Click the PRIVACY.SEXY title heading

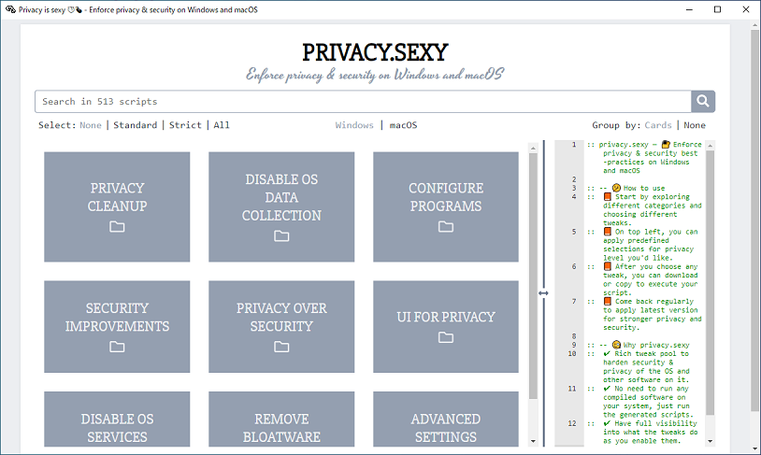click(x=375, y=52)
